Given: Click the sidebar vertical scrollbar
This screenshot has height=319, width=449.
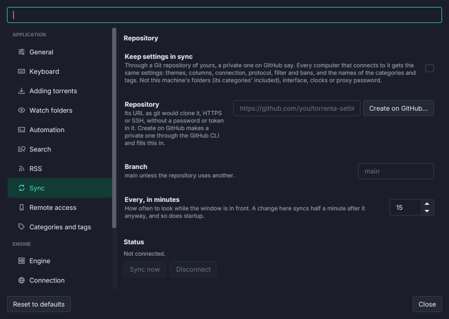Looking at the screenshot, I should pyautogui.click(x=114, y=128).
